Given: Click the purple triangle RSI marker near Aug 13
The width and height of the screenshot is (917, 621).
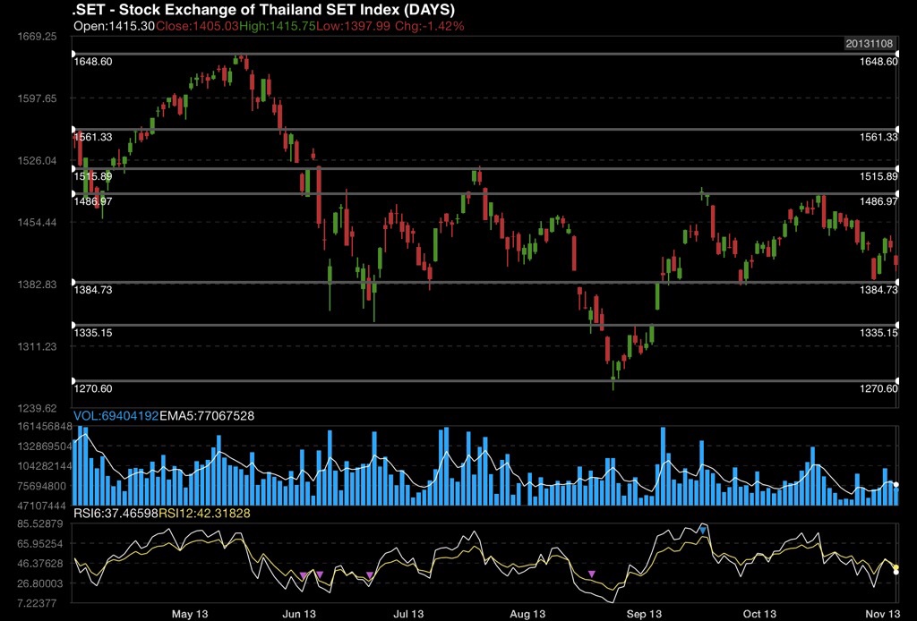Looking at the screenshot, I should point(591,574).
